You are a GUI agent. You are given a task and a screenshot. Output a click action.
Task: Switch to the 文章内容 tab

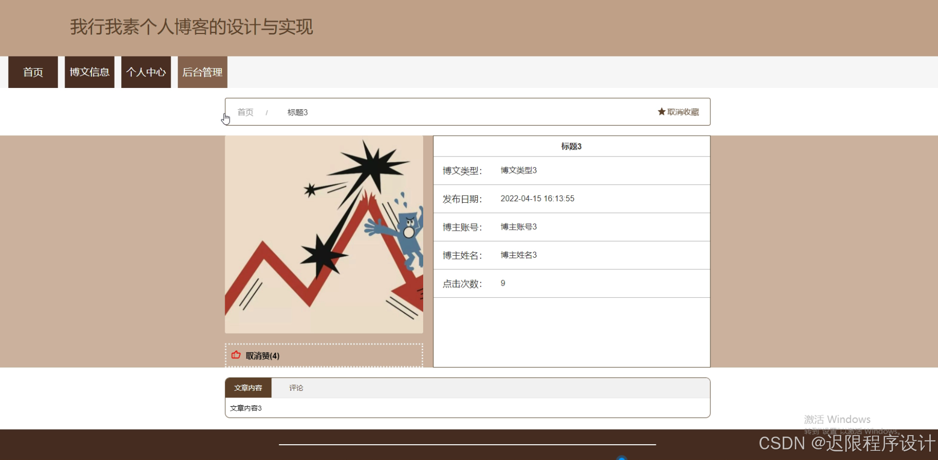[x=248, y=388]
